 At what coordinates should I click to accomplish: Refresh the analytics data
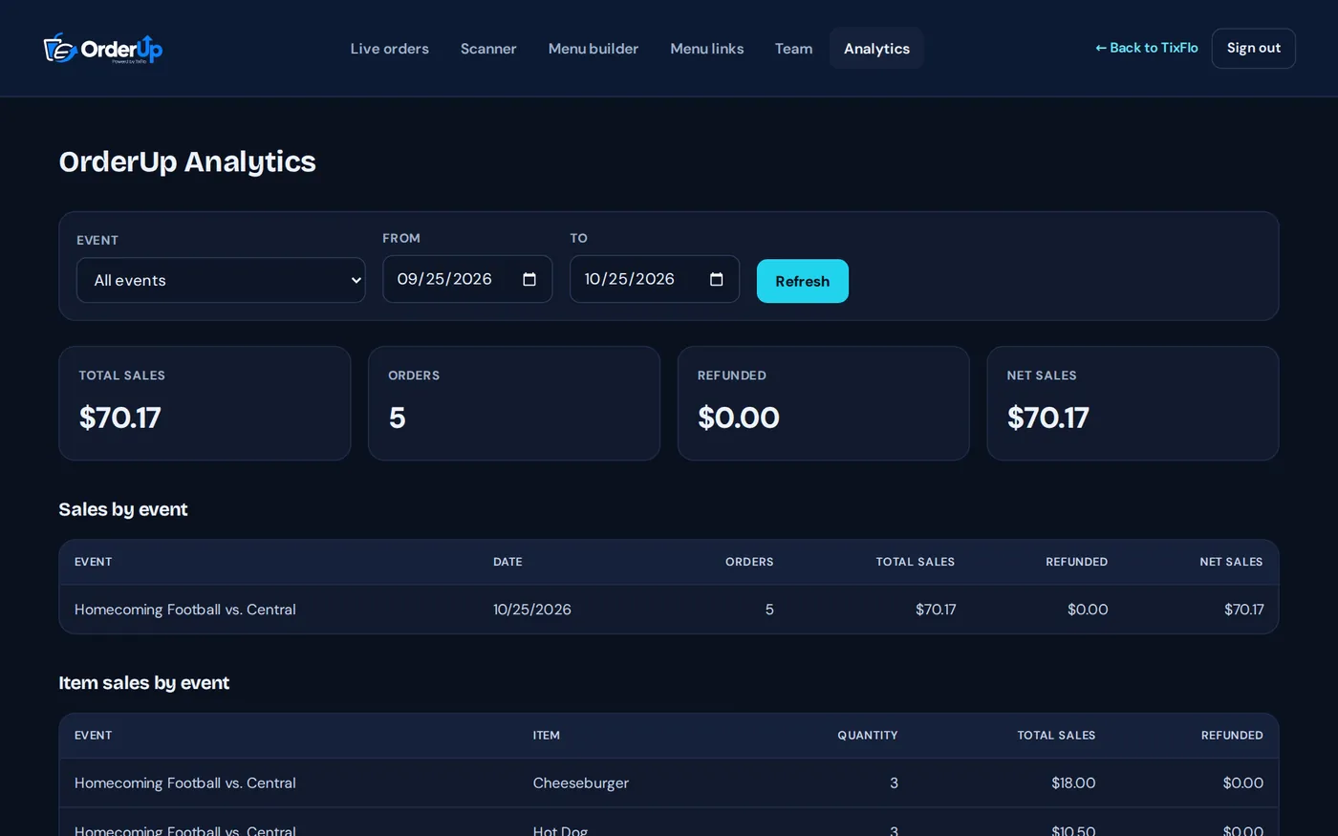coord(803,281)
